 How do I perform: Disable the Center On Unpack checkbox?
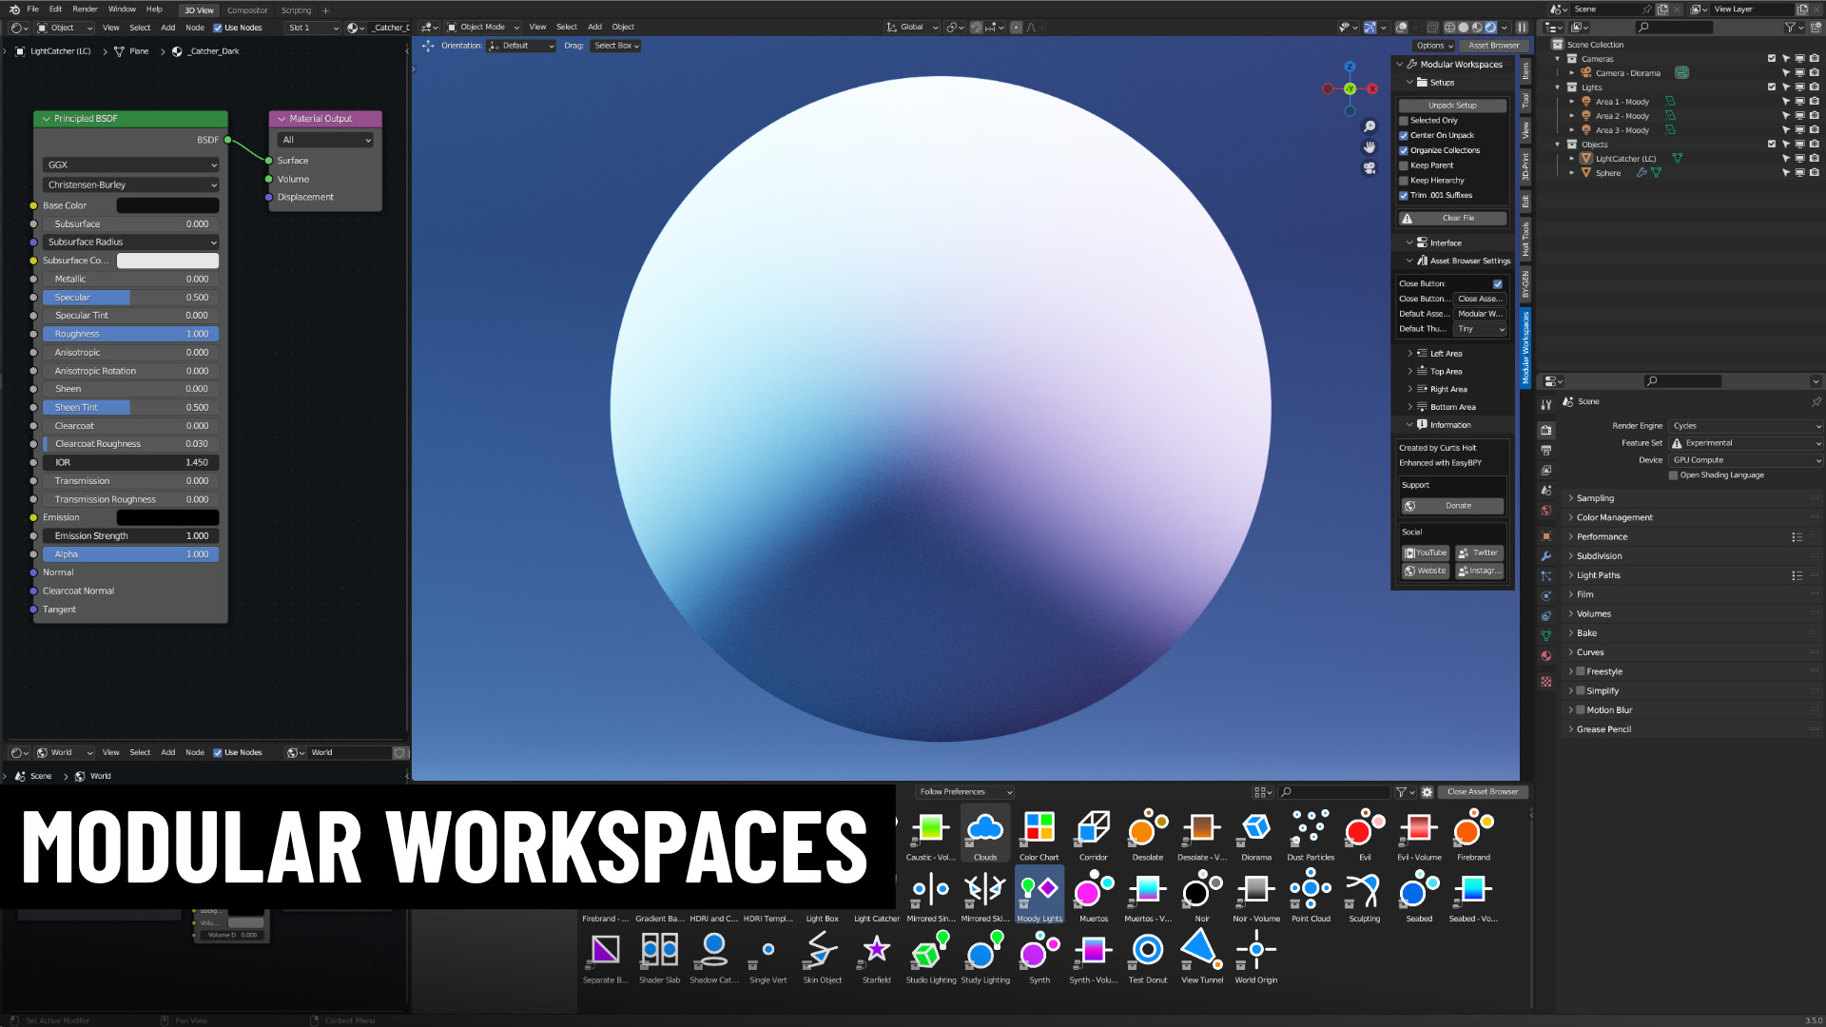click(x=1404, y=135)
